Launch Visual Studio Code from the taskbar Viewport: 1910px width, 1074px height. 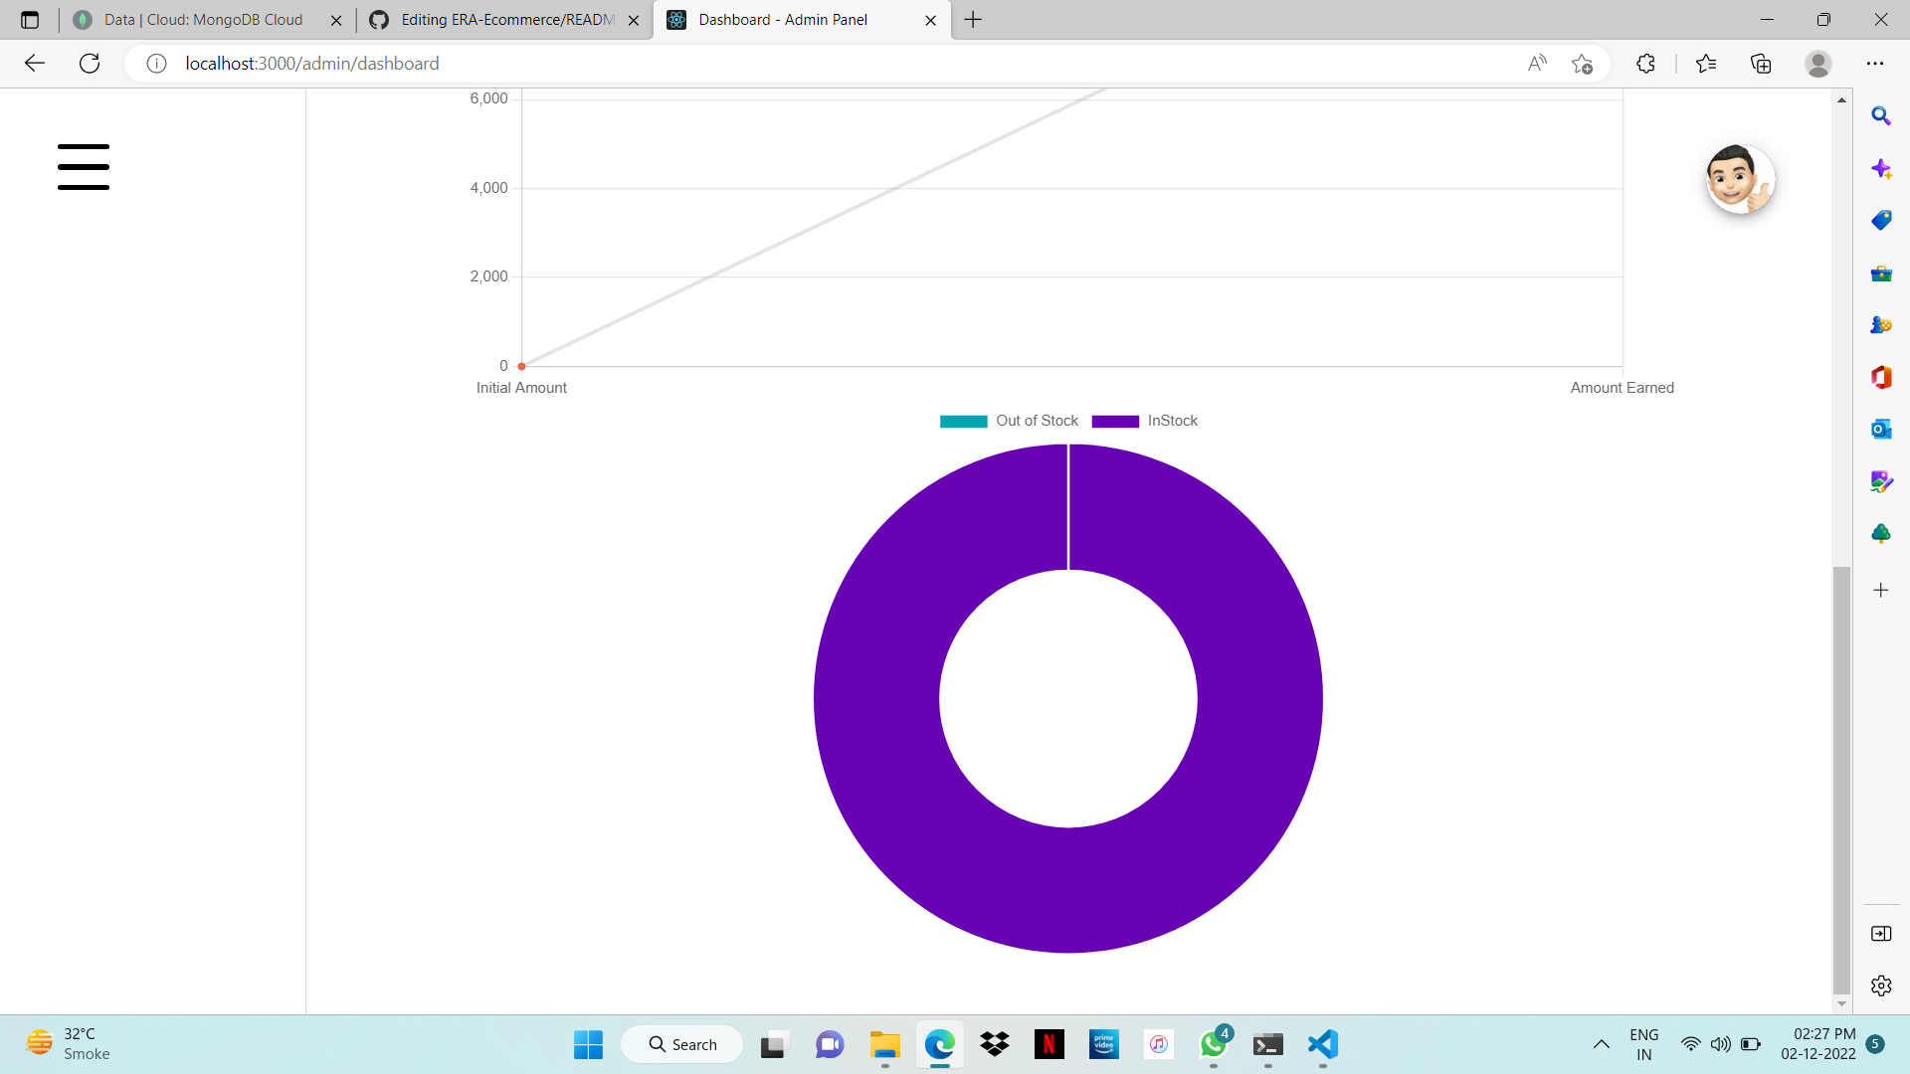click(x=1322, y=1045)
